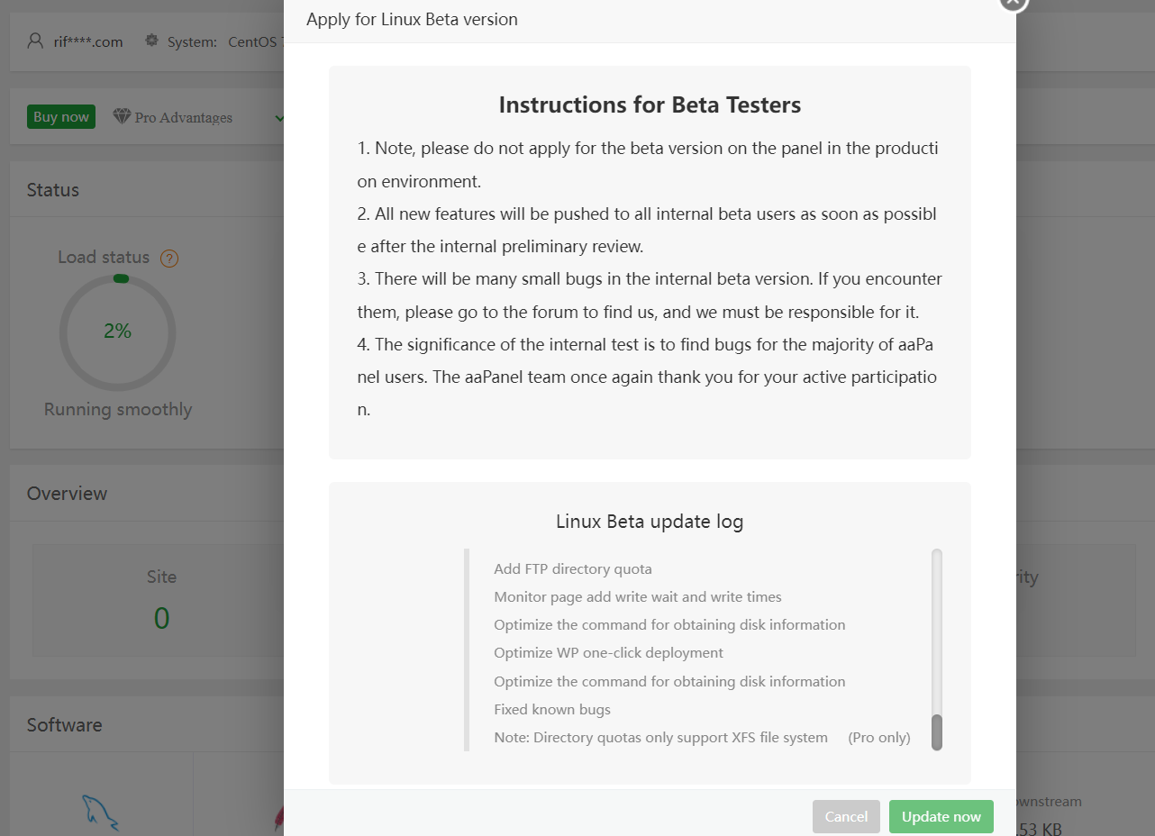Cancel the beta version application

(846, 816)
